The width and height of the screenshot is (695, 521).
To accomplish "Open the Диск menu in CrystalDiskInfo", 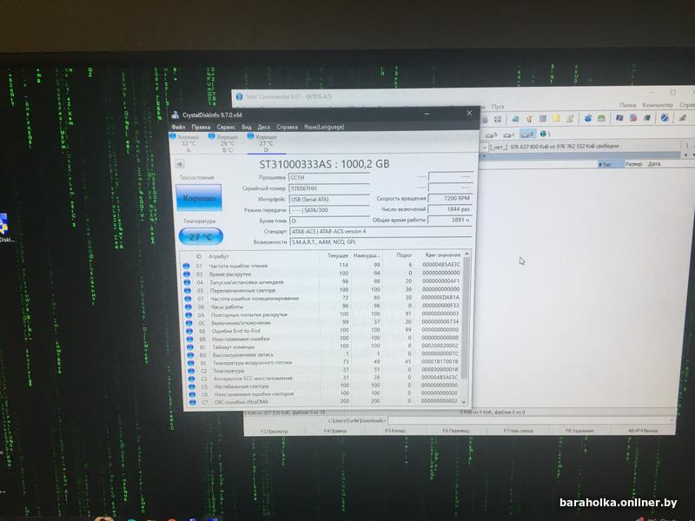I will 264,127.
